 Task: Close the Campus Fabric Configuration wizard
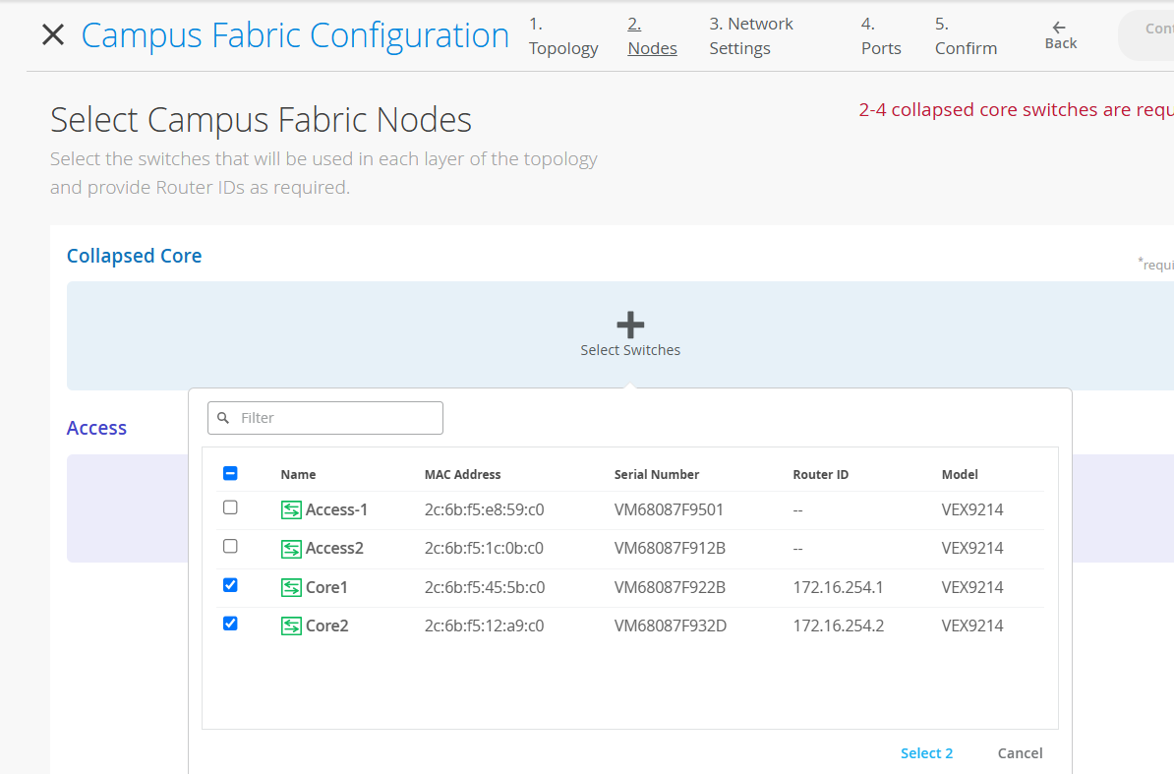(53, 35)
